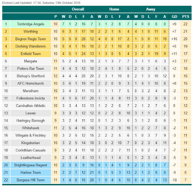The height and width of the screenshot is (187, 193).
Task: Select the Margate team name
Action: [30, 61]
